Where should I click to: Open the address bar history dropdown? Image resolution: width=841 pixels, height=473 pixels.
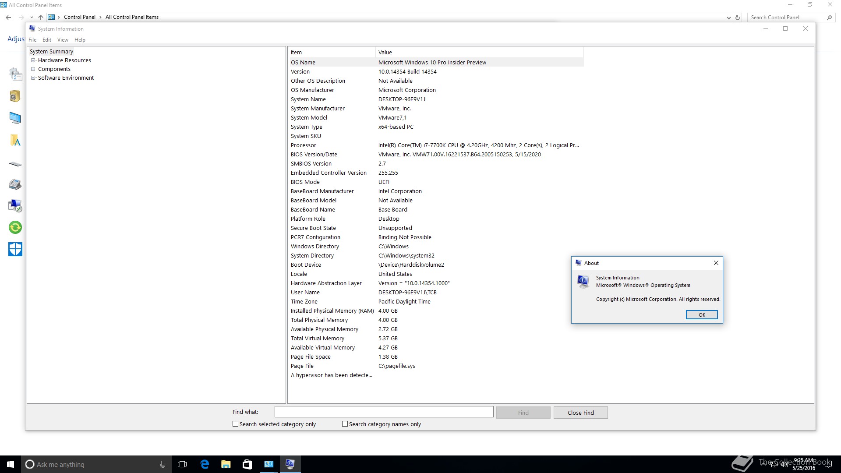tap(728, 18)
